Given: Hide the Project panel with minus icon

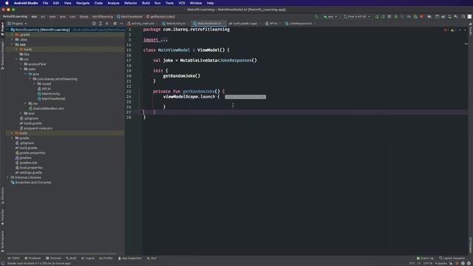Looking at the screenshot, I should point(121,24).
